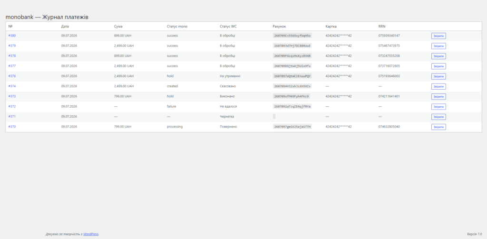The image size is (487, 239).
Task: Open order link #377
Action: tap(12, 66)
